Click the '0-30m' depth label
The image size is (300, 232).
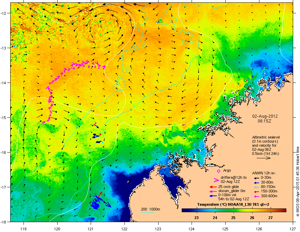[266, 178]
